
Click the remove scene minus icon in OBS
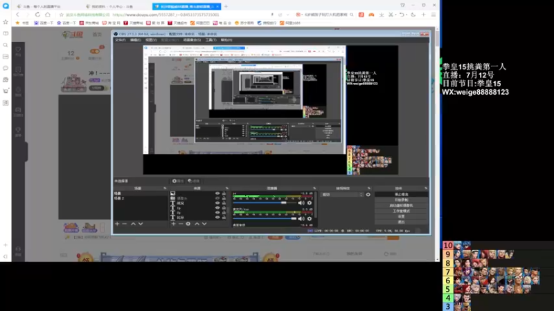(x=125, y=224)
